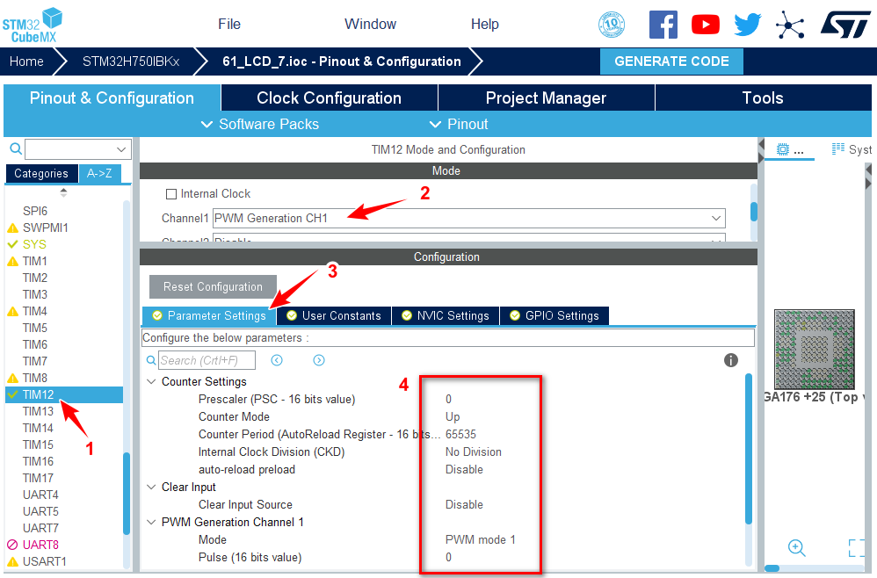The width and height of the screenshot is (877, 578).
Task: Switch to the A->Z list view
Action: [98, 174]
